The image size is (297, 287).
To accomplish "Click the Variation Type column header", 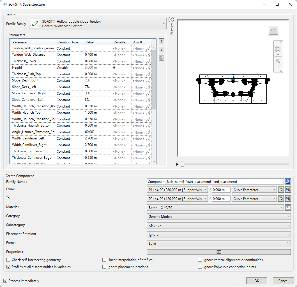I will coord(70,42).
